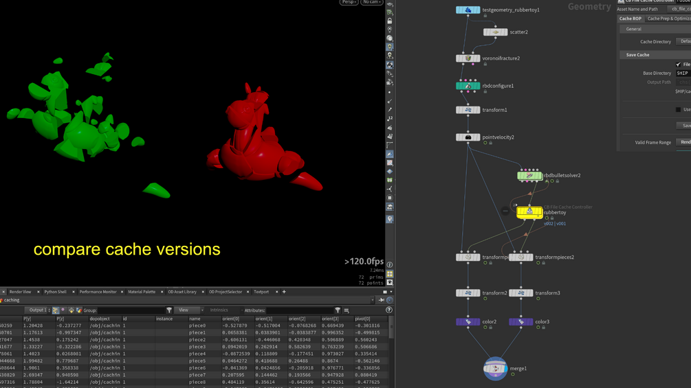This screenshot has width=691, height=388.
Task: Click the pointvelocity2 node
Action: (468, 137)
